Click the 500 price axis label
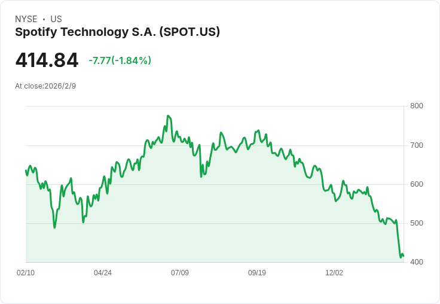 point(417,223)
